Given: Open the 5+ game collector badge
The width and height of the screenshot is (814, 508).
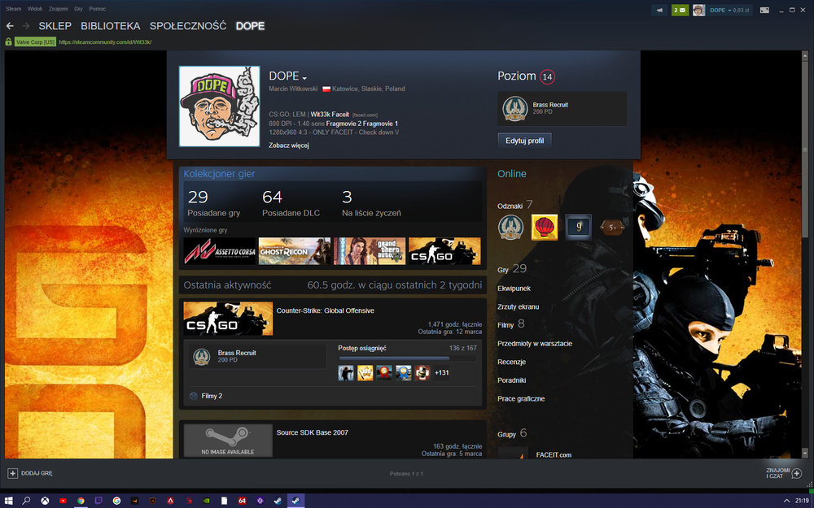Looking at the screenshot, I should (x=612, y=227).
